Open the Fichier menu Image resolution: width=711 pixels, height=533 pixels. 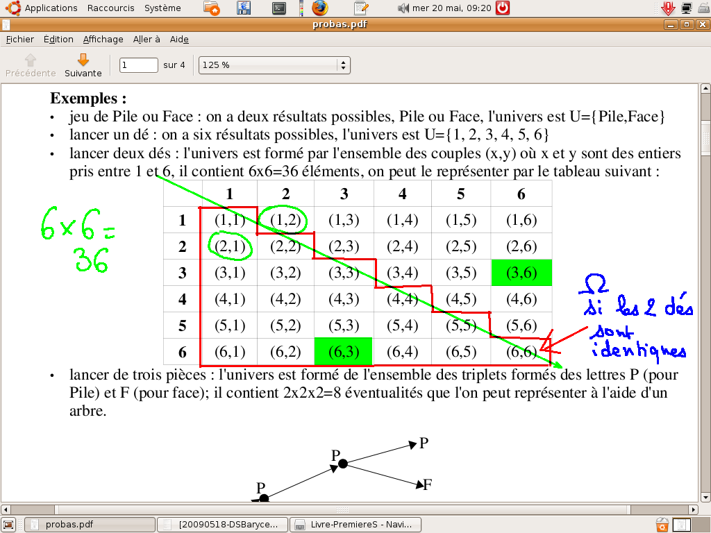pos(19,40)
